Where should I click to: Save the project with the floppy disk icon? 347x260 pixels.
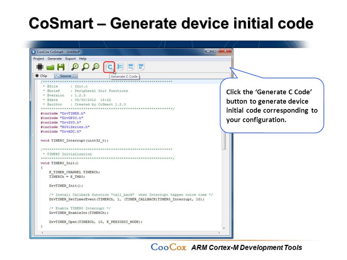coord(61,67)
